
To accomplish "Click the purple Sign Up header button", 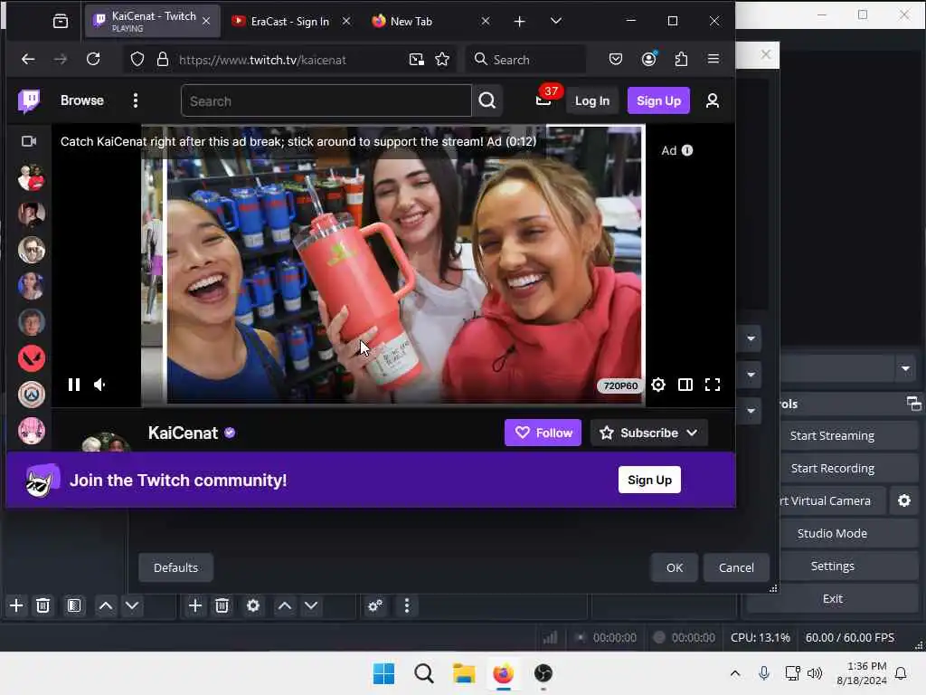I will tap(658, 100).
